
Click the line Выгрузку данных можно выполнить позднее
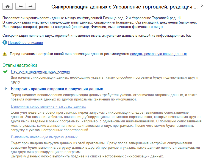87,156
